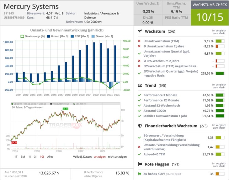
Task: Click the Kurs value 68,417 $
Action: click(x=52, y=18)
